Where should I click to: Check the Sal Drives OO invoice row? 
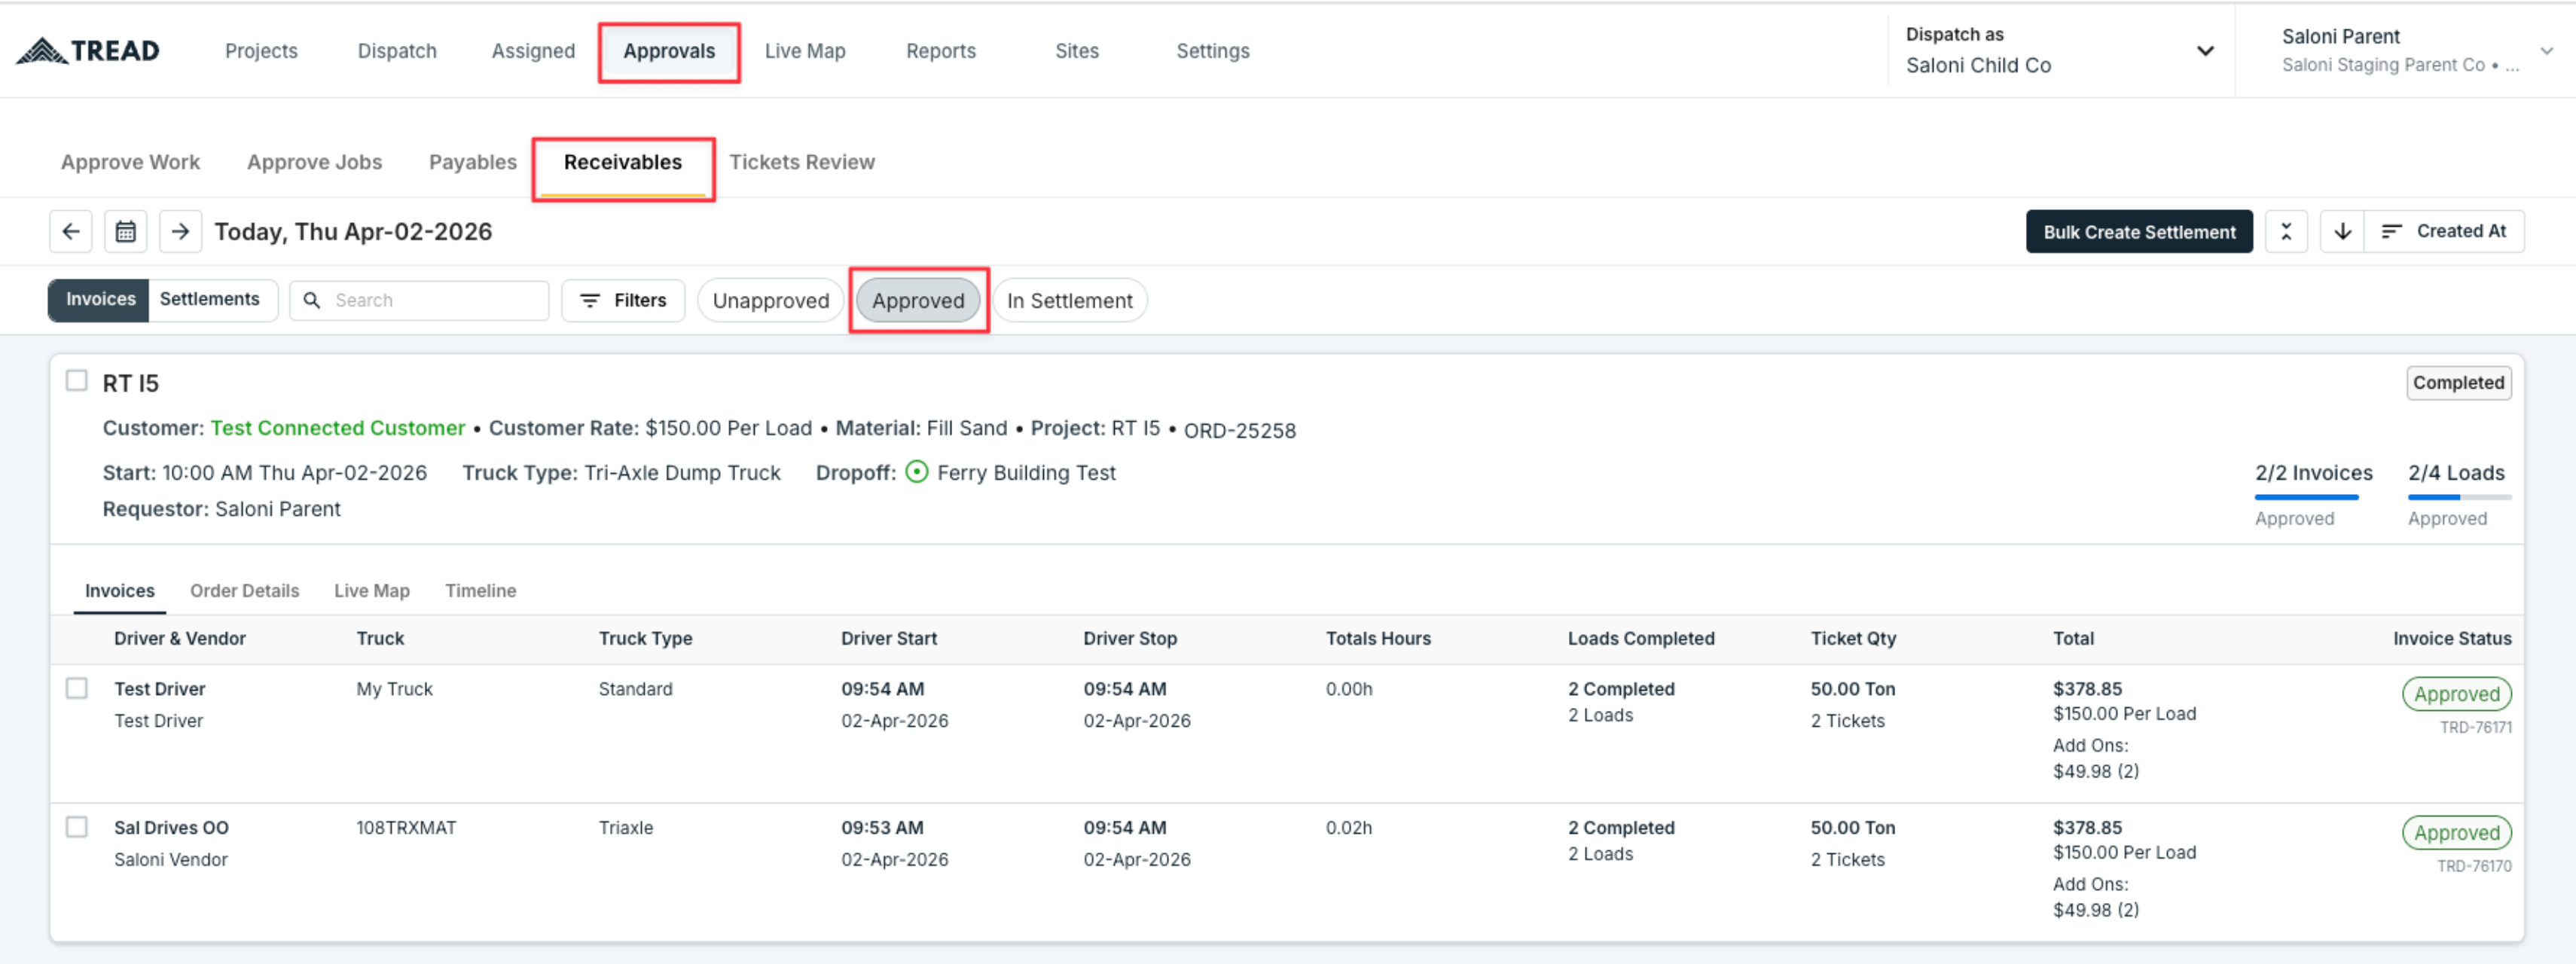76,827
